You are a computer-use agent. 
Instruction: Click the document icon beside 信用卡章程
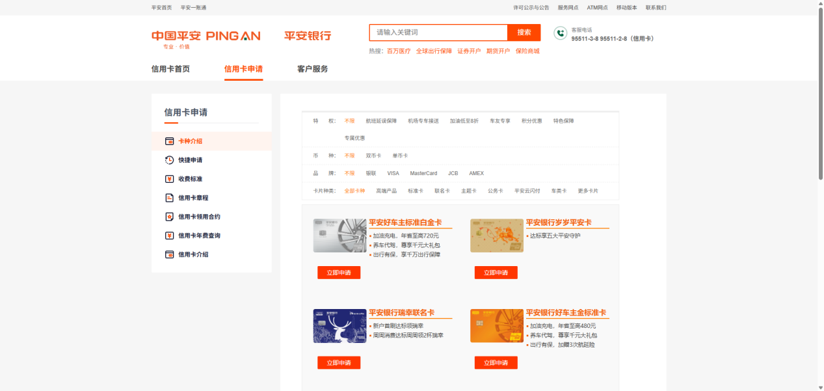tap(169, 198)
